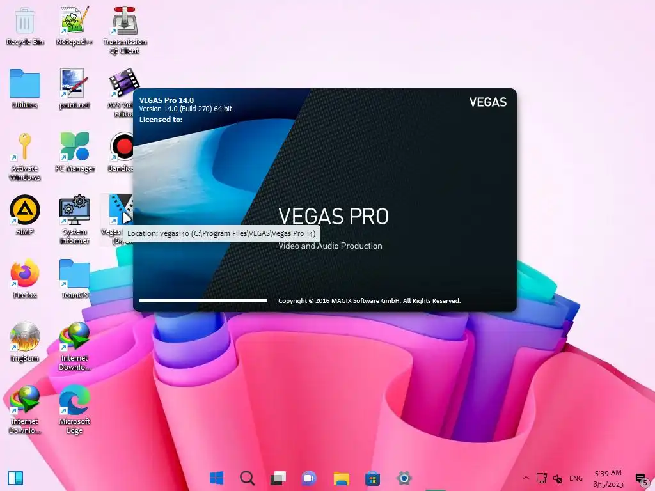Click the 'Location: vegas140' tooltip
The image size is (655, 491).
pos(221,233)
